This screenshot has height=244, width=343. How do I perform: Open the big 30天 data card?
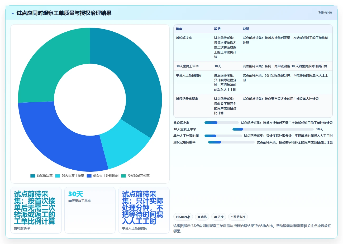tap(90, 210)
